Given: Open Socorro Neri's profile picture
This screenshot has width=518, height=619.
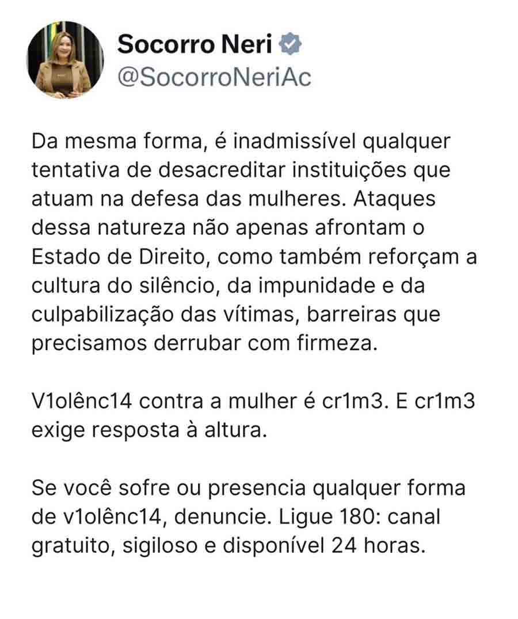Looking at the screenshot, I should point(66,60).
